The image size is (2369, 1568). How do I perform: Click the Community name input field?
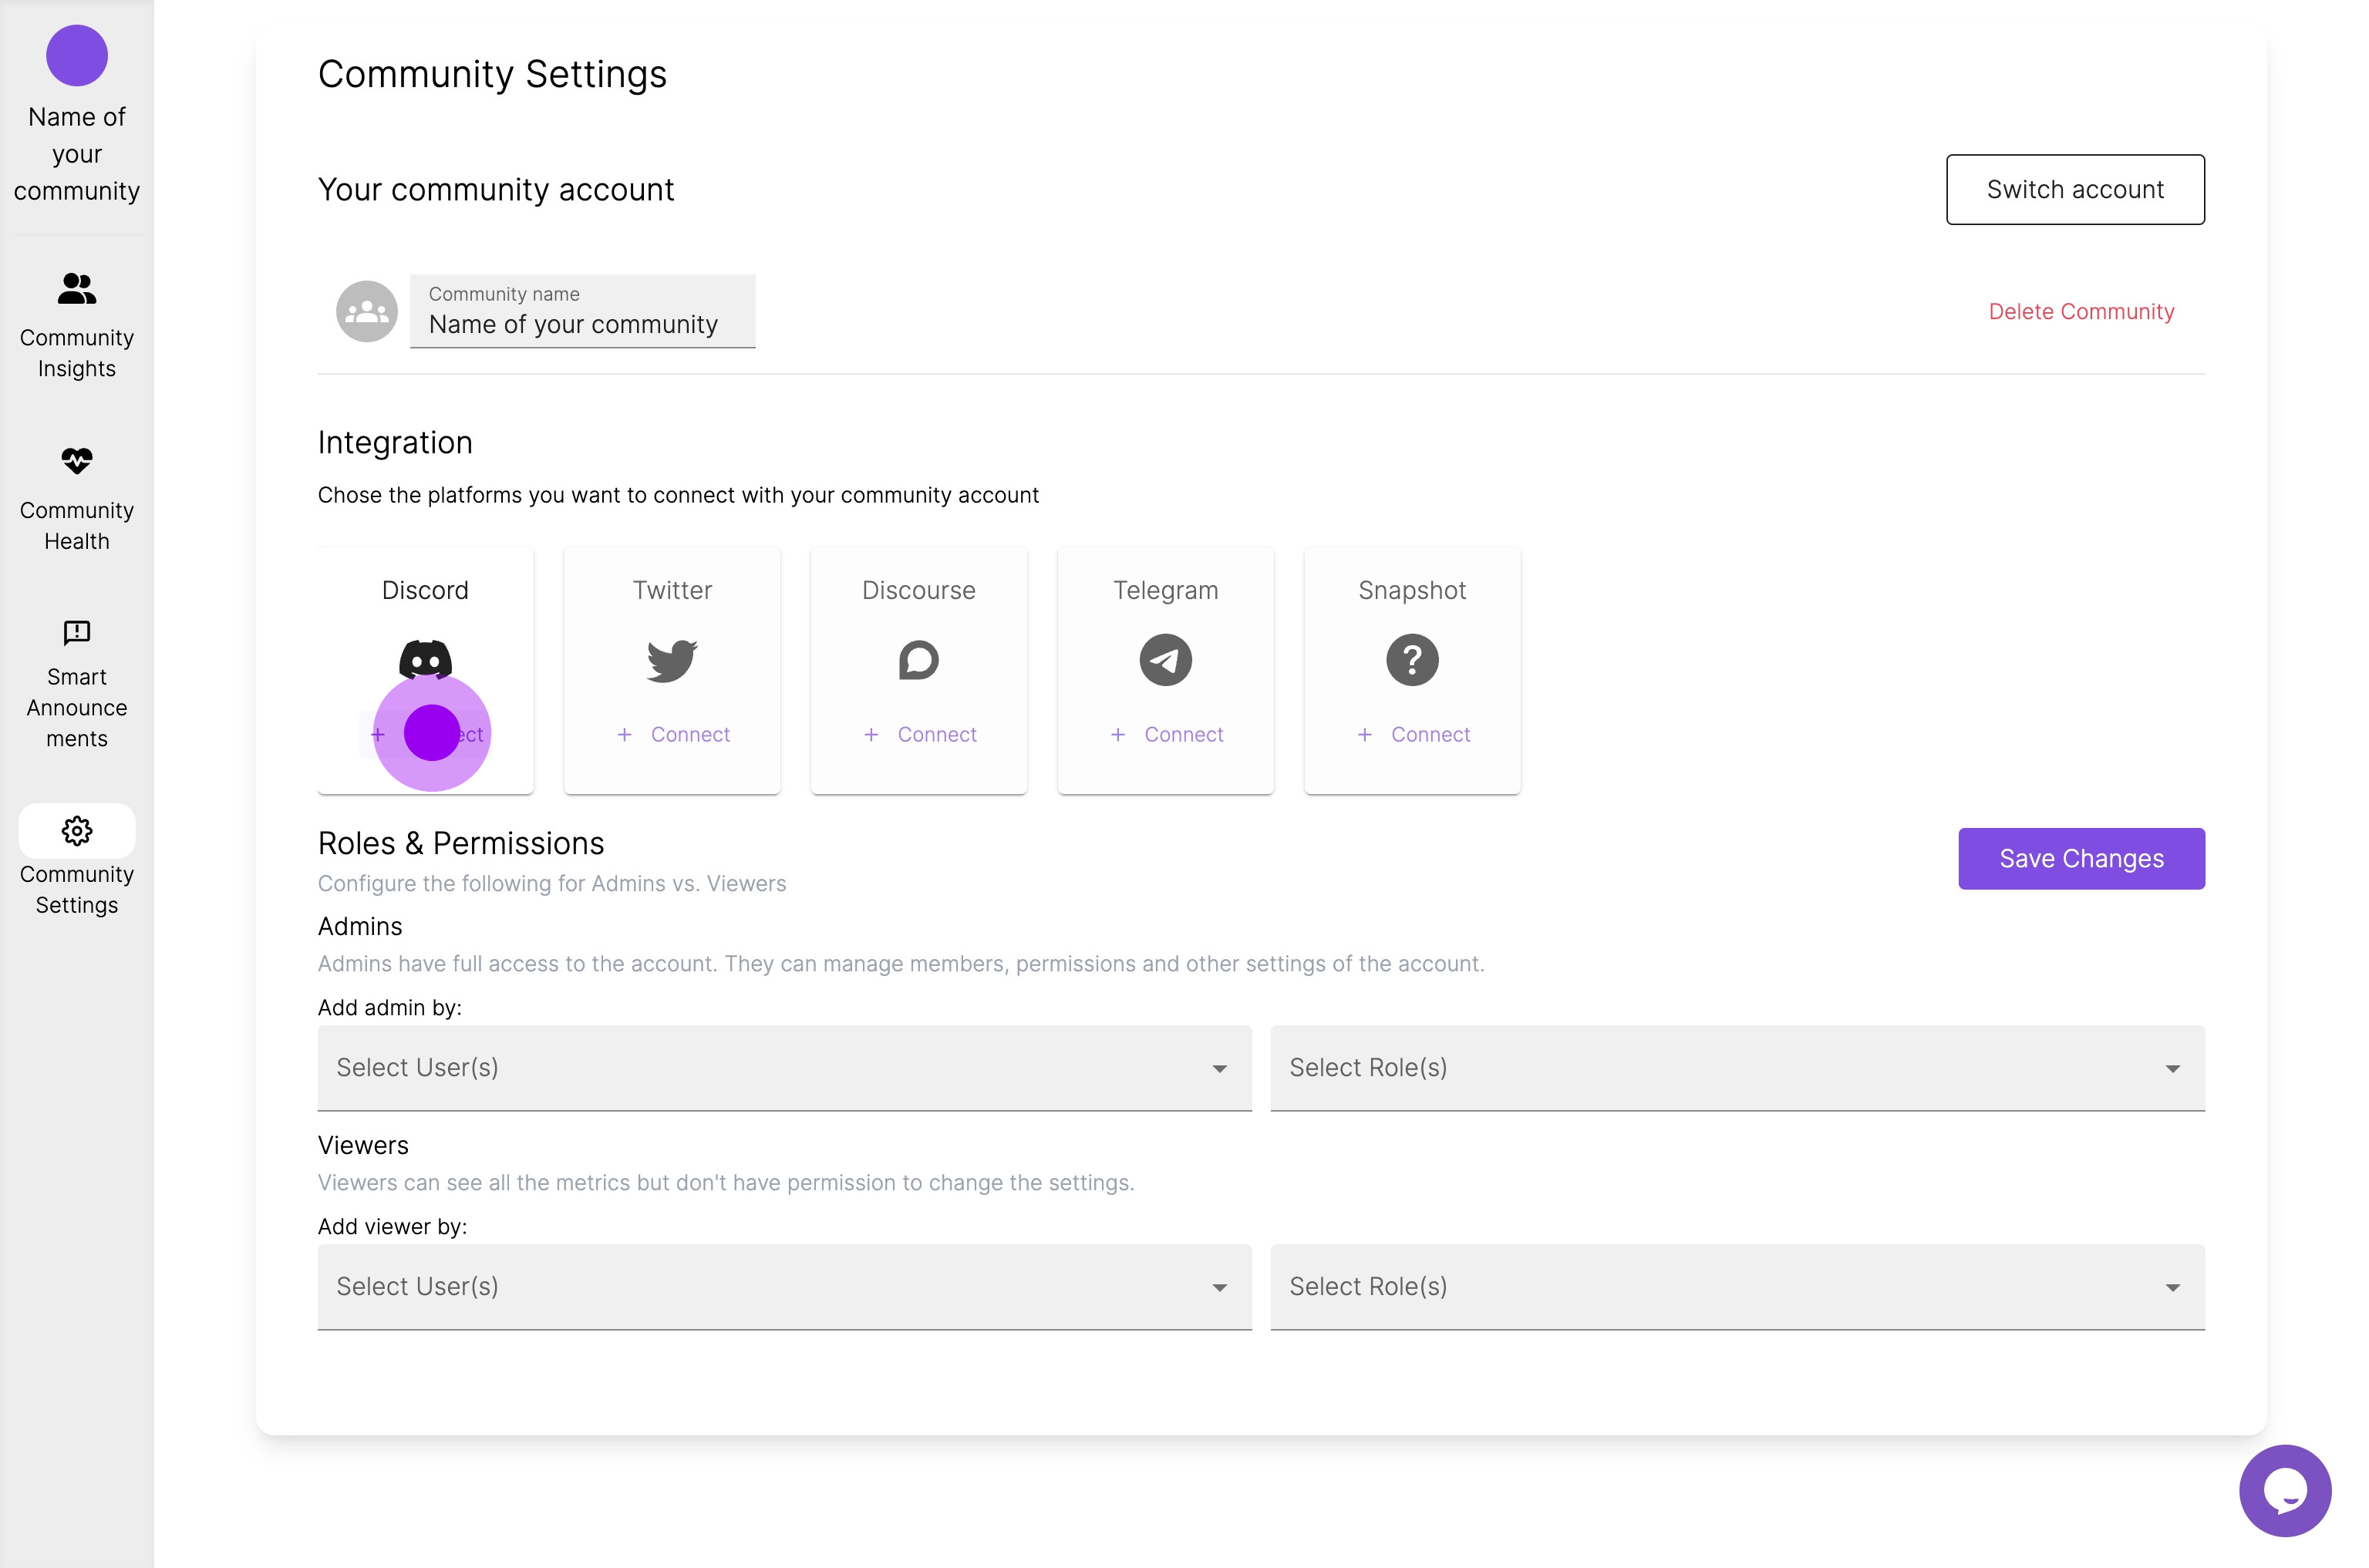click(x=582, y=324)
